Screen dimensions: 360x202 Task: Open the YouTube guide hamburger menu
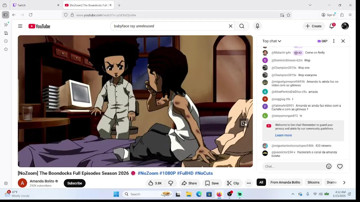(20, 26)
